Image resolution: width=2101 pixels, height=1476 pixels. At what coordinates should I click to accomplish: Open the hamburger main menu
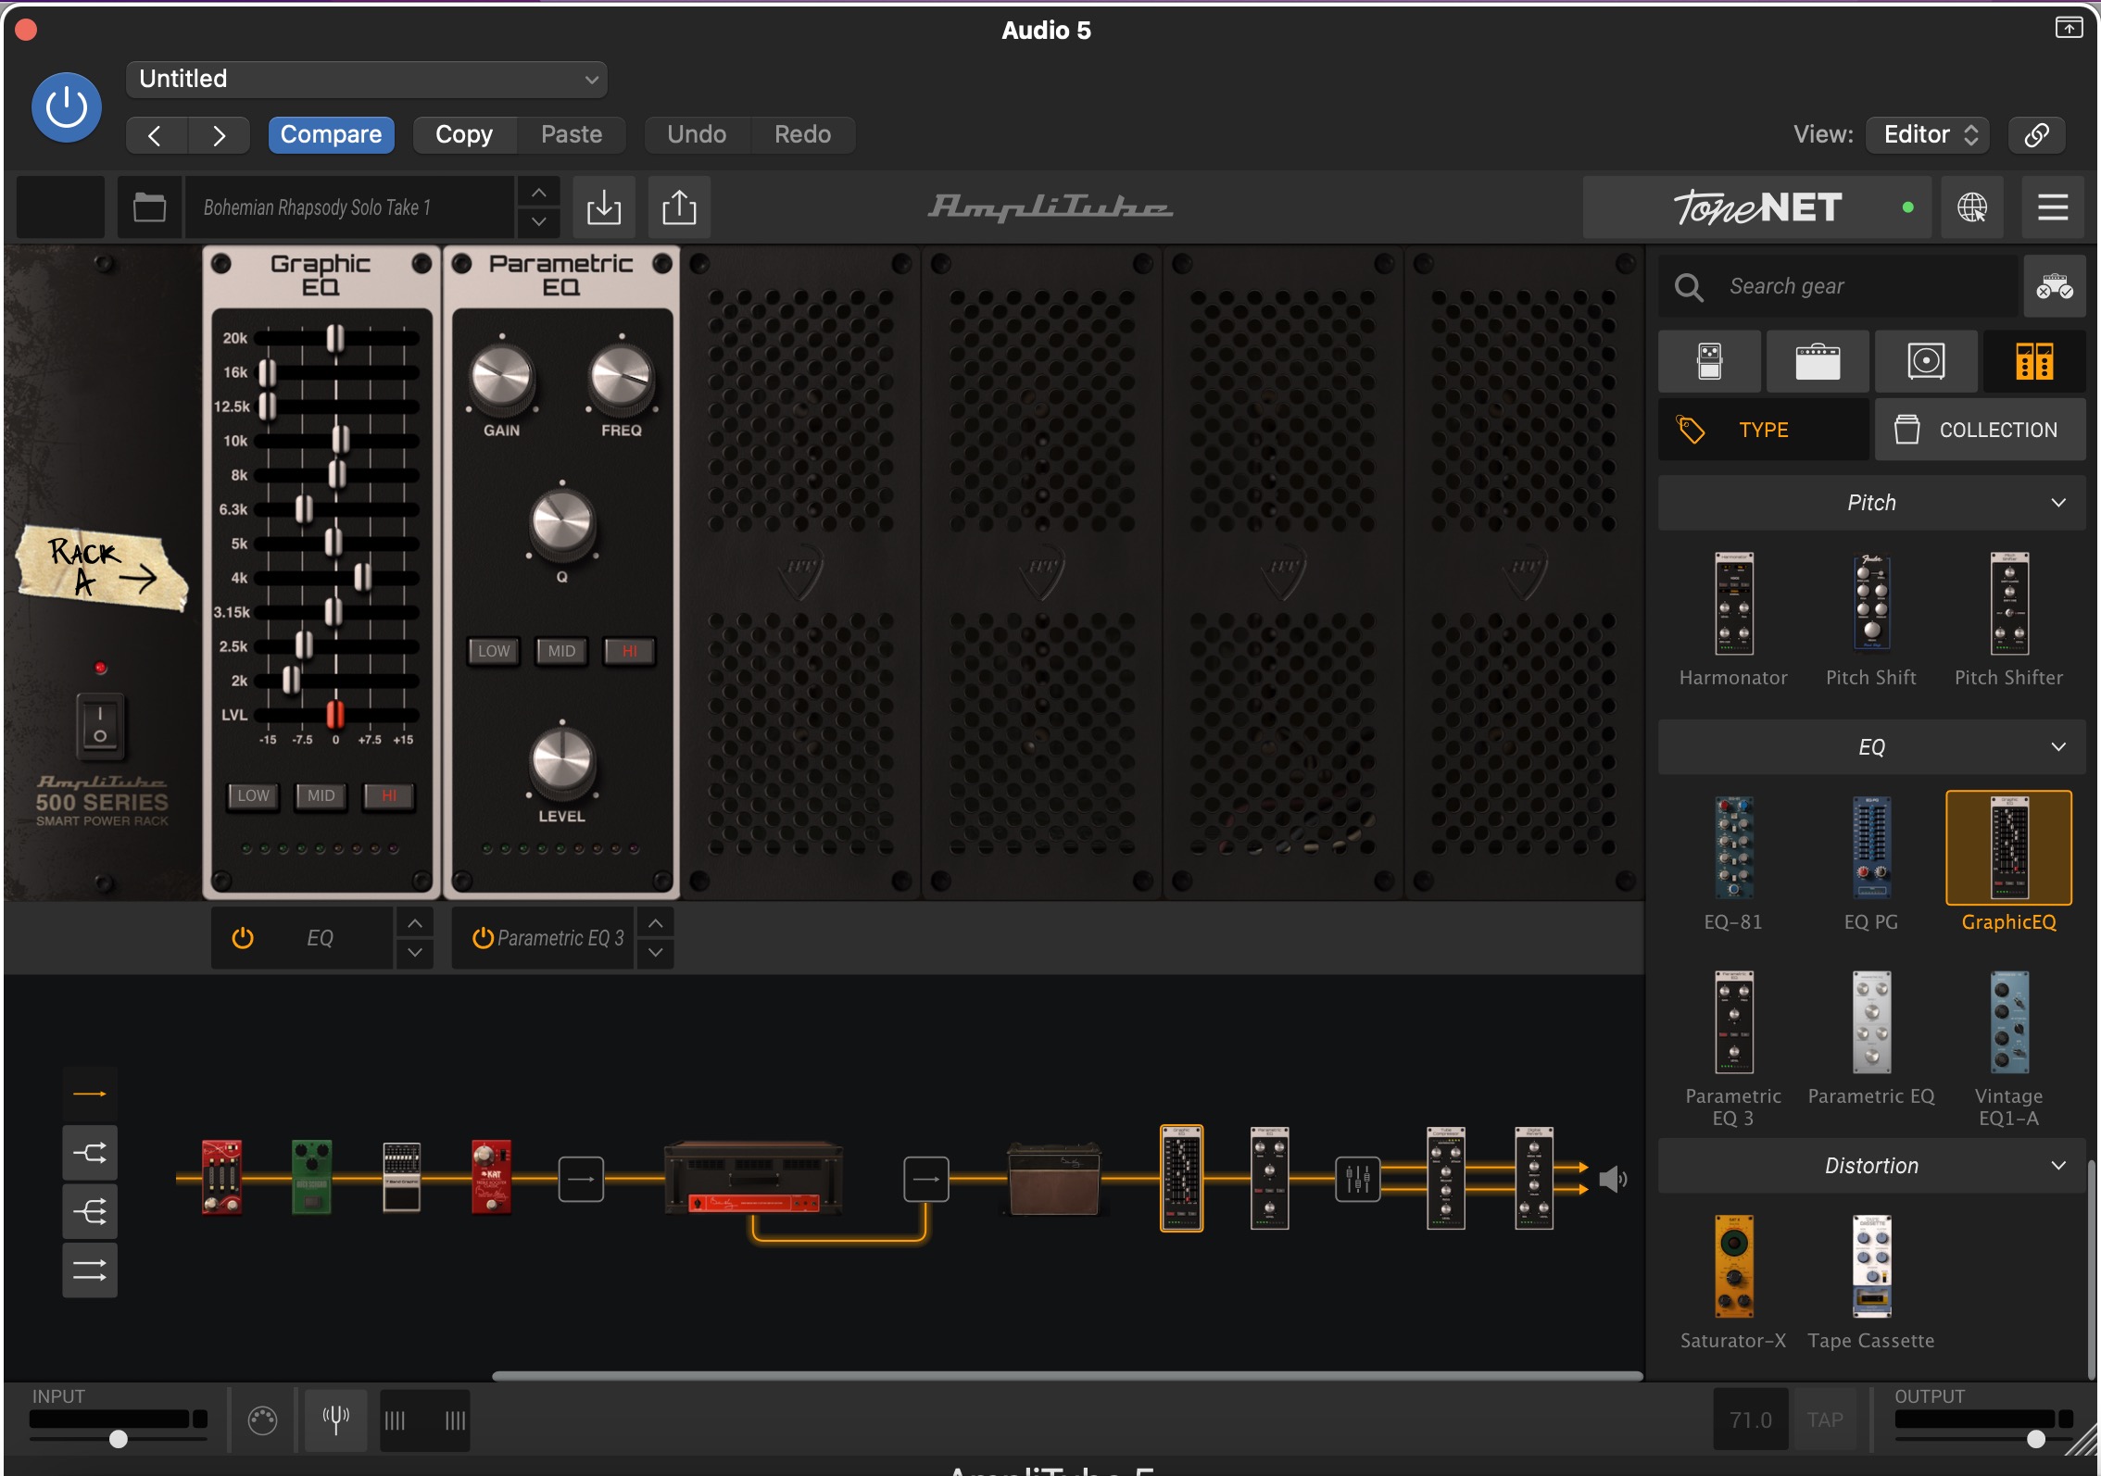pyautogui.click(x=2053, y=207)
